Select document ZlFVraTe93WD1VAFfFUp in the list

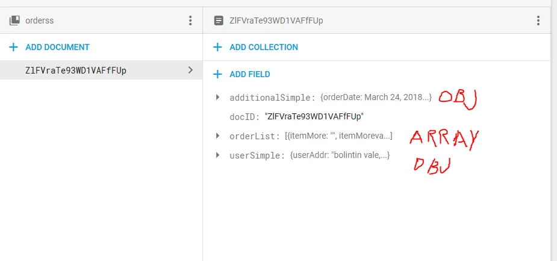[76, 70]
